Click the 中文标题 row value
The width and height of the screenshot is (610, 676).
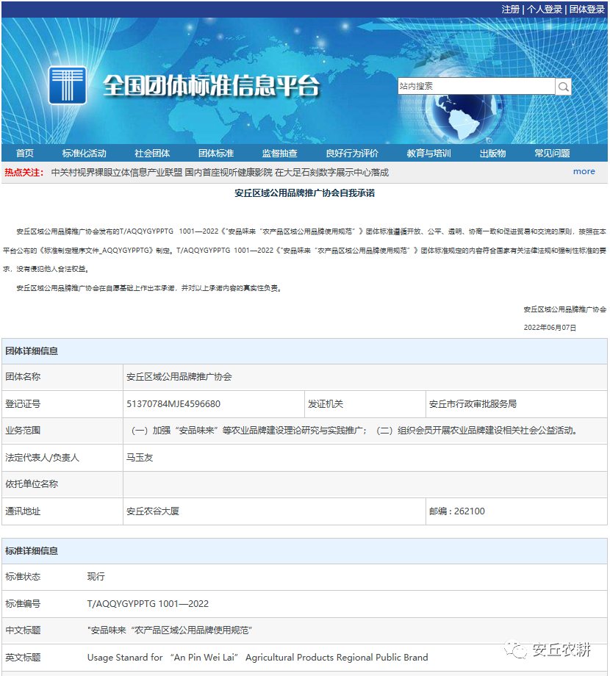pos(170,630)
